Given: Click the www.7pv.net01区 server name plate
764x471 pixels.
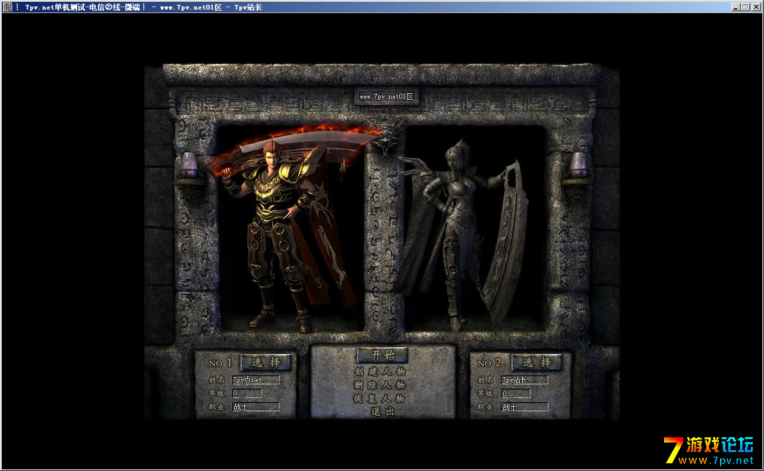Looking at the screenshot, I should [386, 96].
